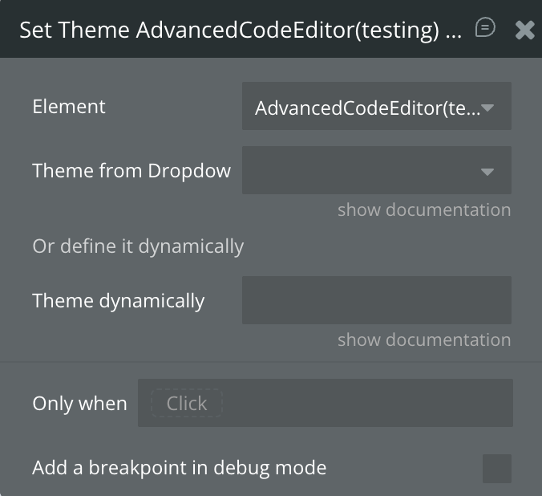Click the 'Element' field label
Image resolution: width=542 pixels, height=496 pixels.
[x=69, y=107]
